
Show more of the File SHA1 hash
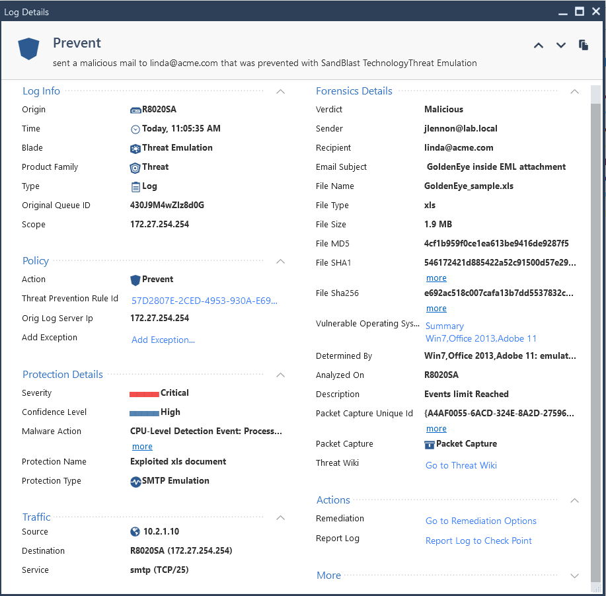tap(436, 278)
